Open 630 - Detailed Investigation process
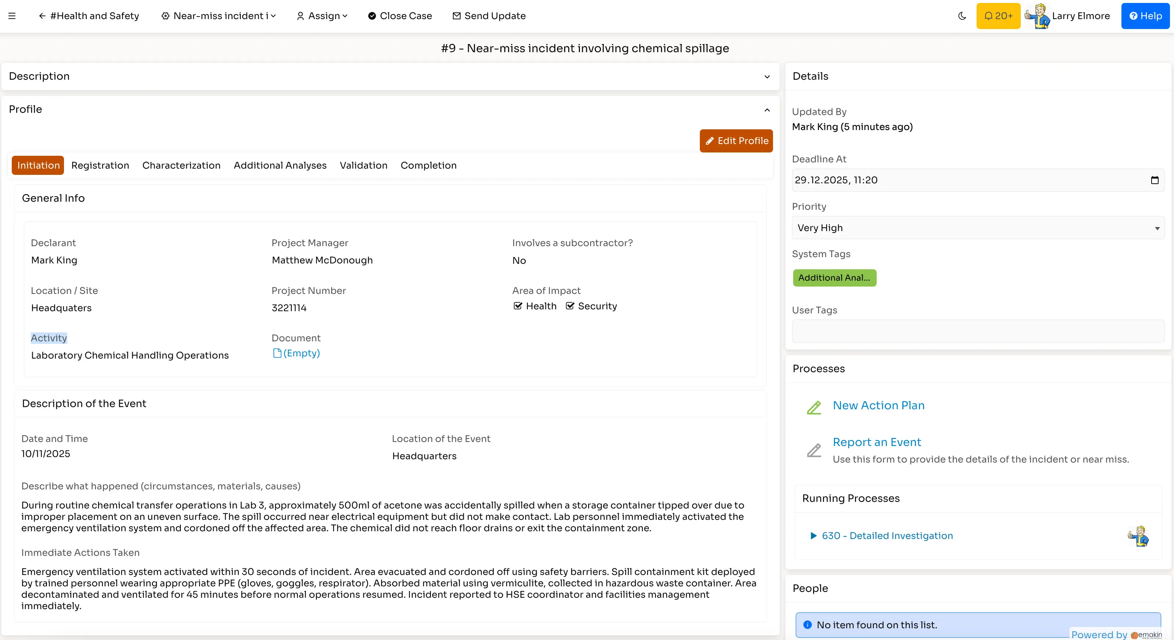Image resolution: width=1174 pixels, height=640 pixels. 887,536
